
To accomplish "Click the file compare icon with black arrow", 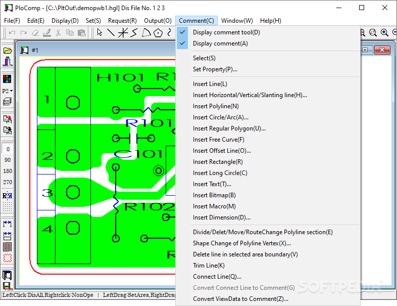I will point(8,130).
